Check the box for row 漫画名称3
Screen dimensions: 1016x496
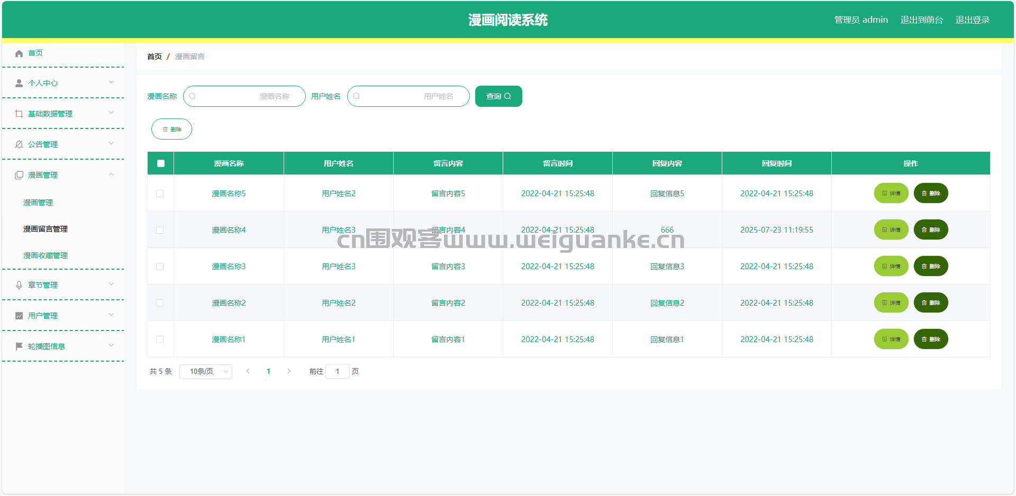point(160,267)
